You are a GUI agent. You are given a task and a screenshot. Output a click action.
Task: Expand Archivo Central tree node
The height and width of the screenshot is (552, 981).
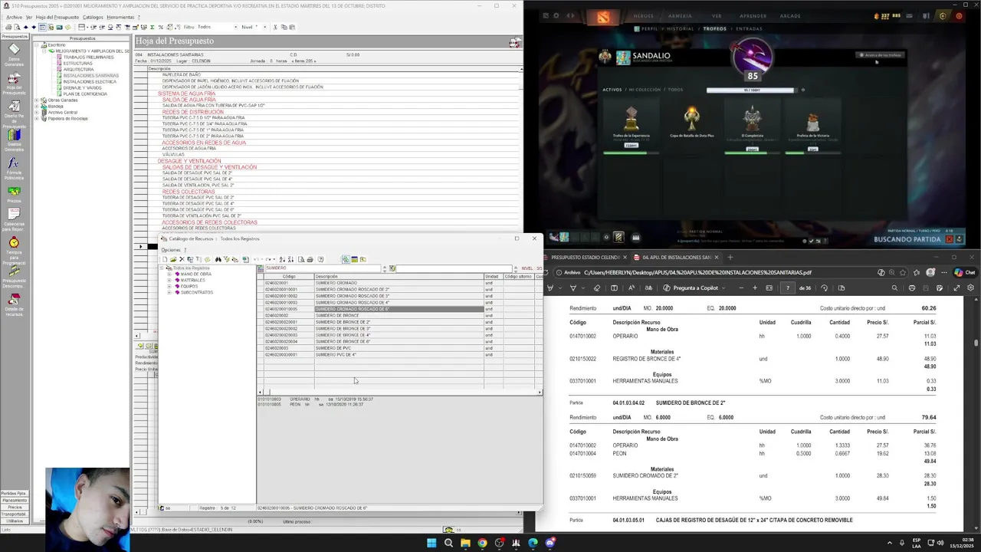(x=36, y=112)
